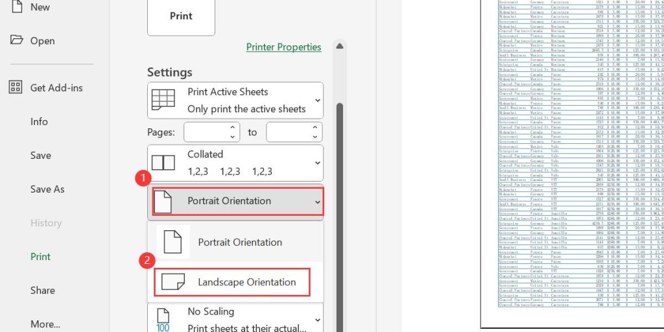Screen dimensions: 664x332
Task: Go to the Info page
Action: 39,121
